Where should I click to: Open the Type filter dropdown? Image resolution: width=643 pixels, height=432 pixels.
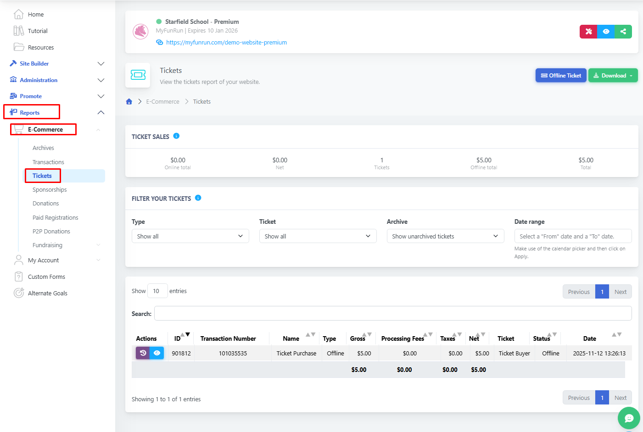tap(190, 236)
